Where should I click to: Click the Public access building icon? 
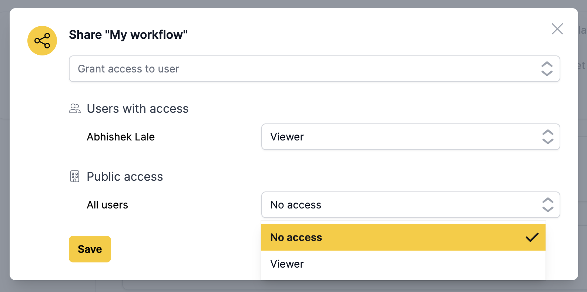[75, 177]
